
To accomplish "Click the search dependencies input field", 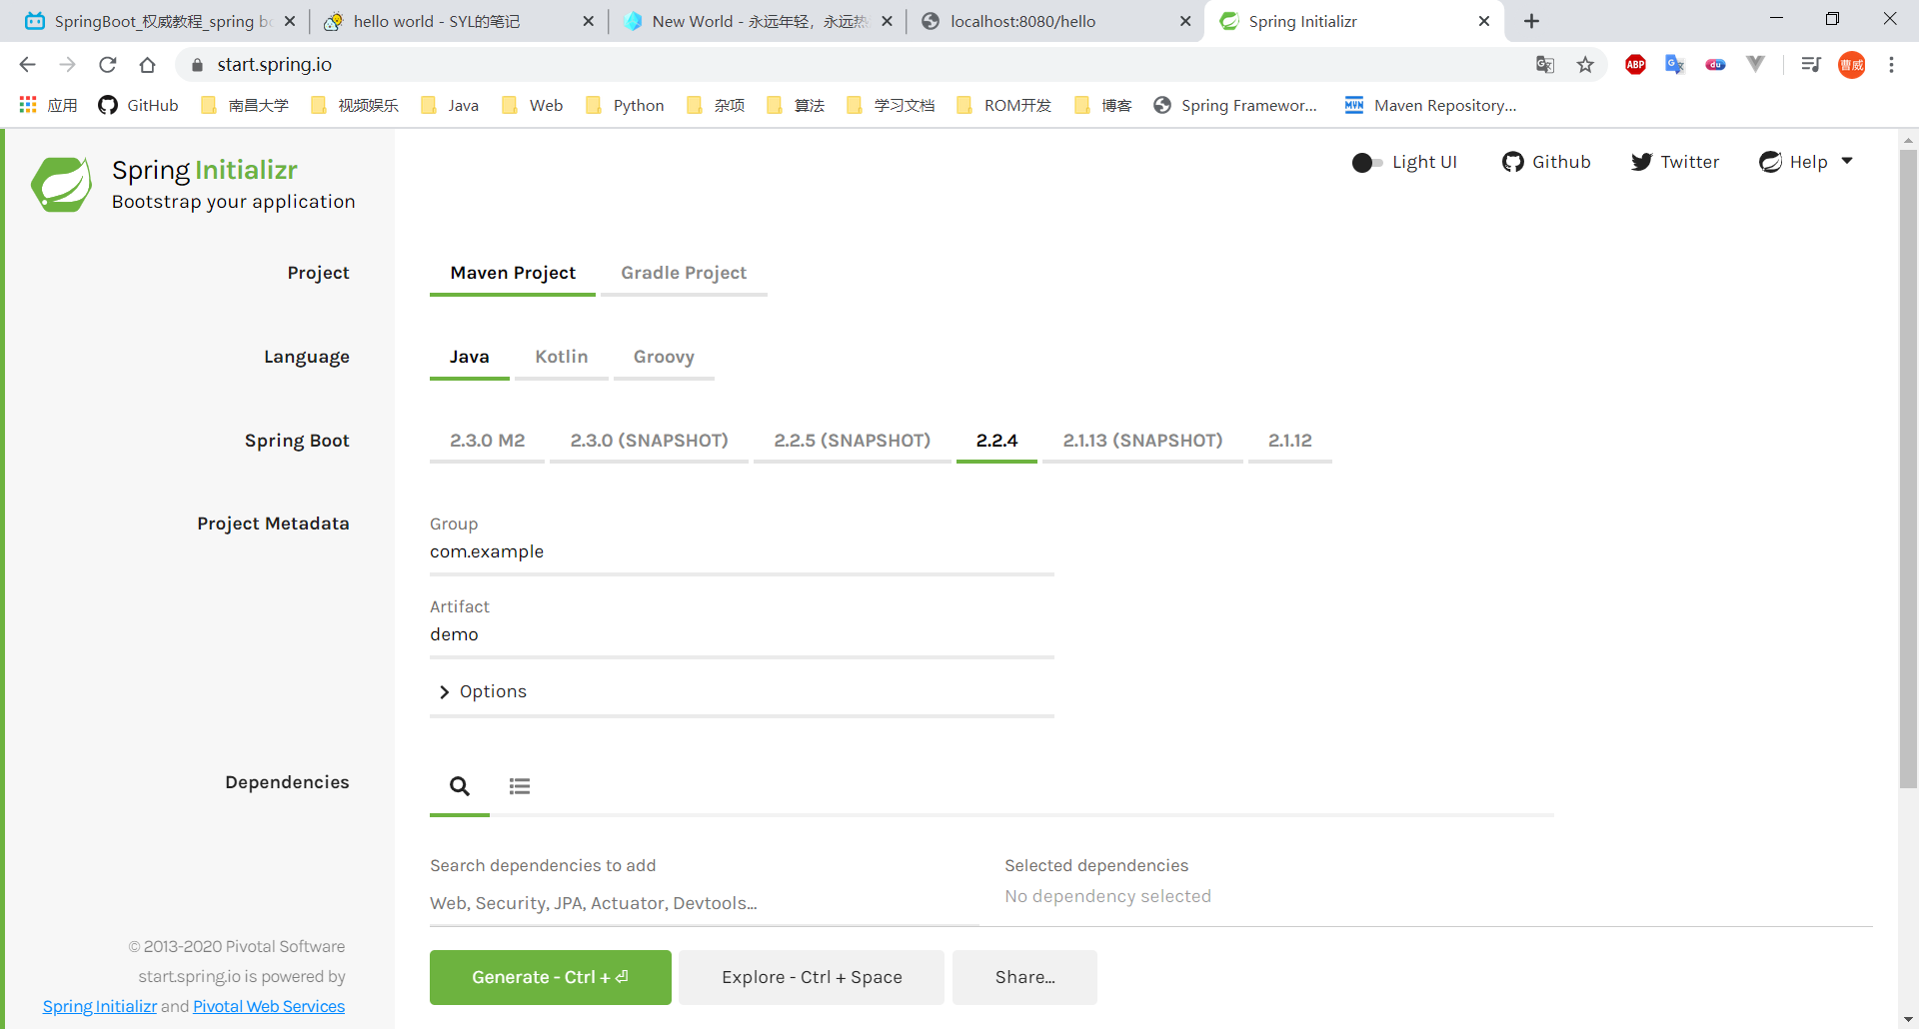I will (704, 903).
